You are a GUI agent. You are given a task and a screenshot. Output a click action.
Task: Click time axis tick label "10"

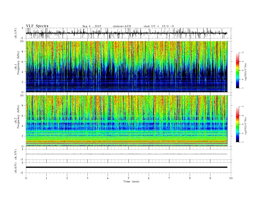(x=231, y=178)
